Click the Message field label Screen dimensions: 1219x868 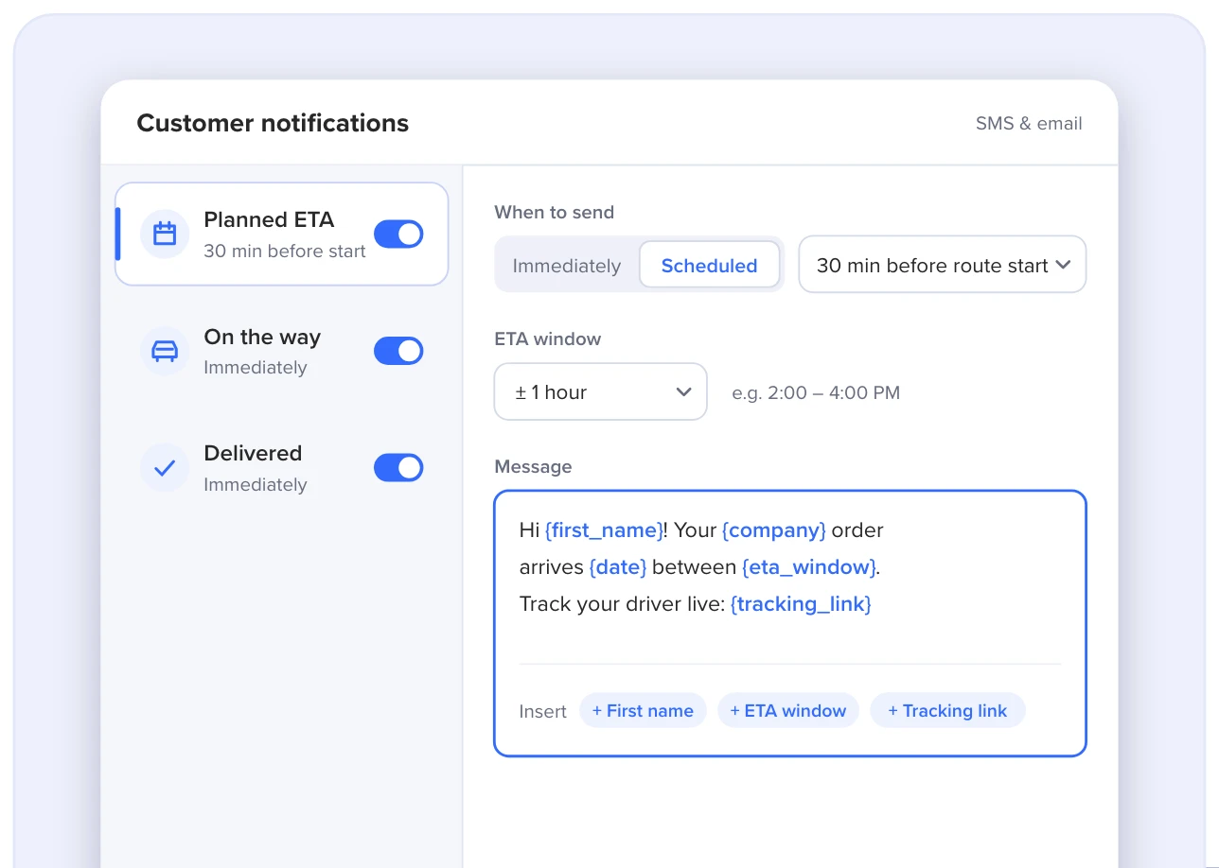(x=533, y=467)
